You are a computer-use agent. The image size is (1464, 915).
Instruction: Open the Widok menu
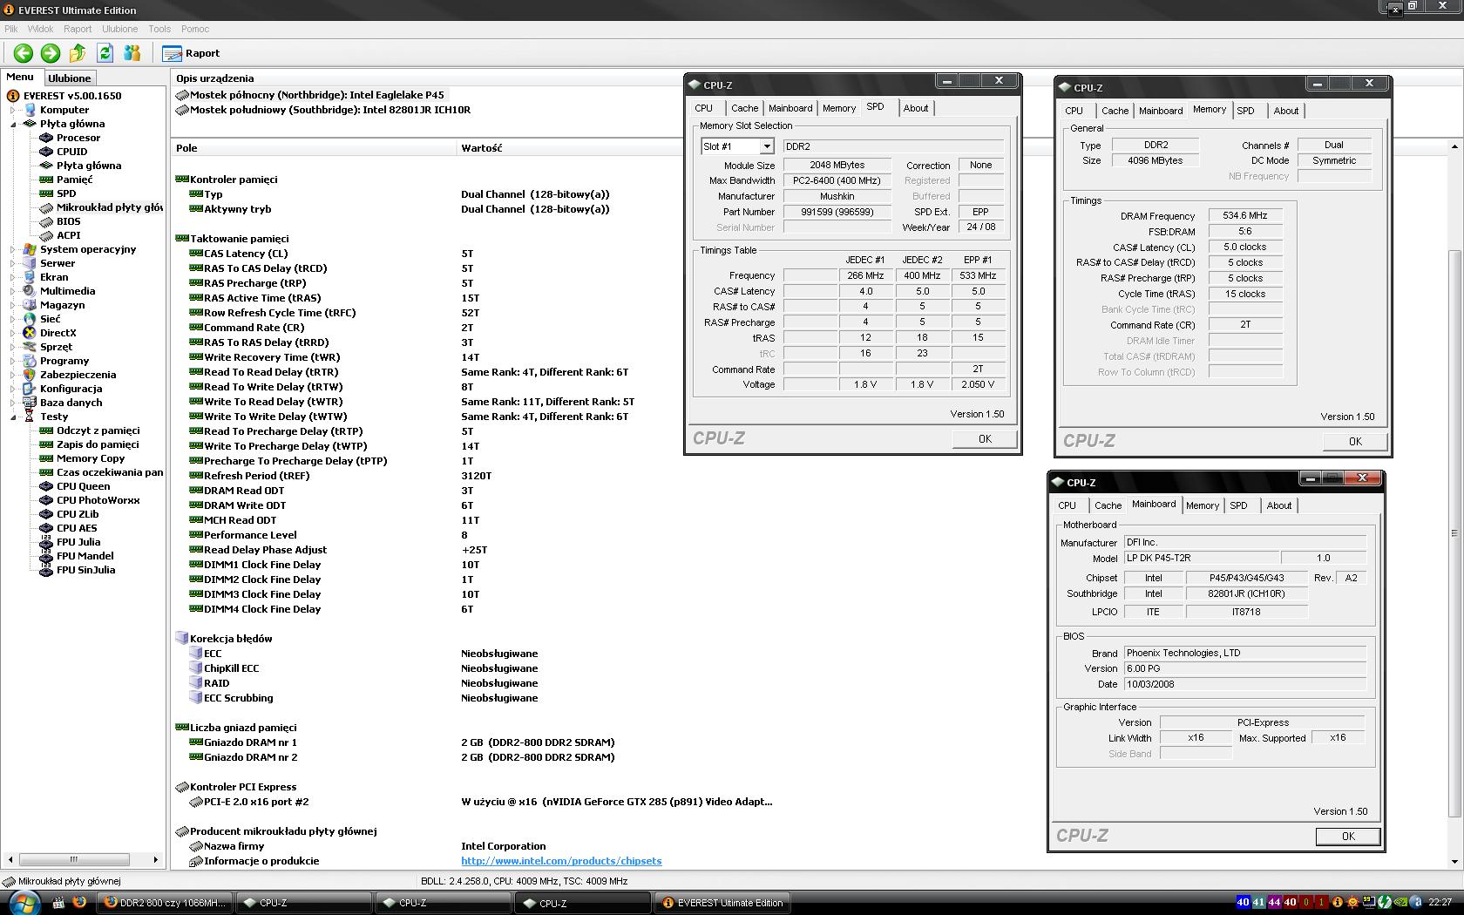point(40,29)
